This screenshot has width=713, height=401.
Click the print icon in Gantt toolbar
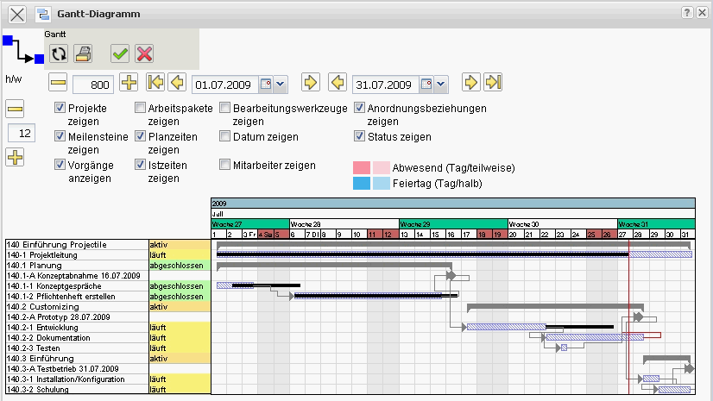pos(83,53)
